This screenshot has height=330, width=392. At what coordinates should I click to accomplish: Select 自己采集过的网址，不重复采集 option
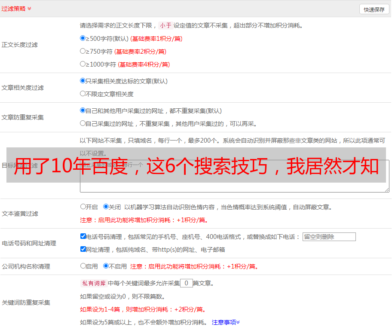pyautogui.click(x=83, y=123)
